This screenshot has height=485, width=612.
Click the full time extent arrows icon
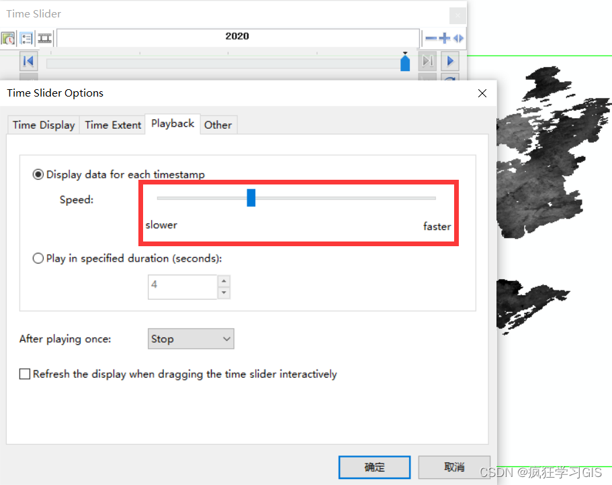(458, 38)
